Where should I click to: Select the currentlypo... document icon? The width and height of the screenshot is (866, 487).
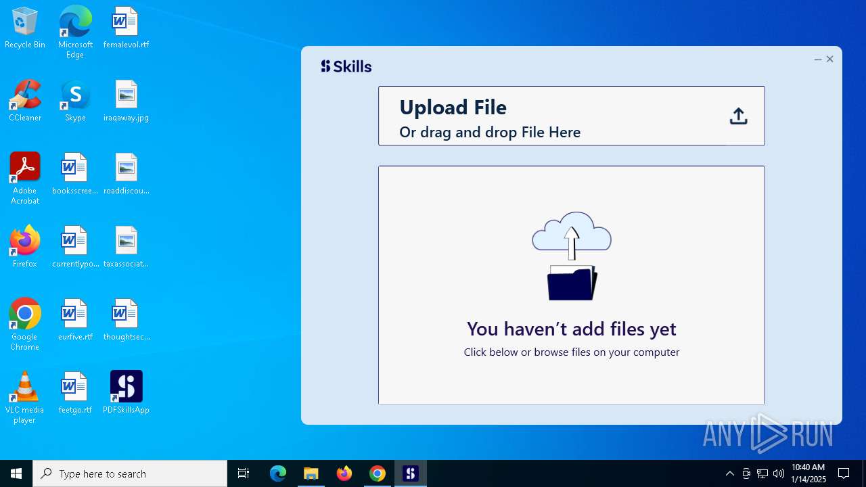(75, 247)
